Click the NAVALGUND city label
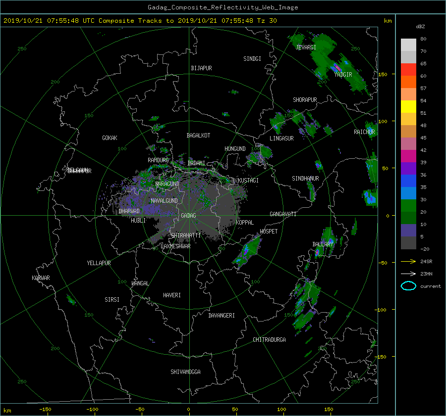Image resolution: width=446 pixels, height=416 pixels. coord(164,201)
